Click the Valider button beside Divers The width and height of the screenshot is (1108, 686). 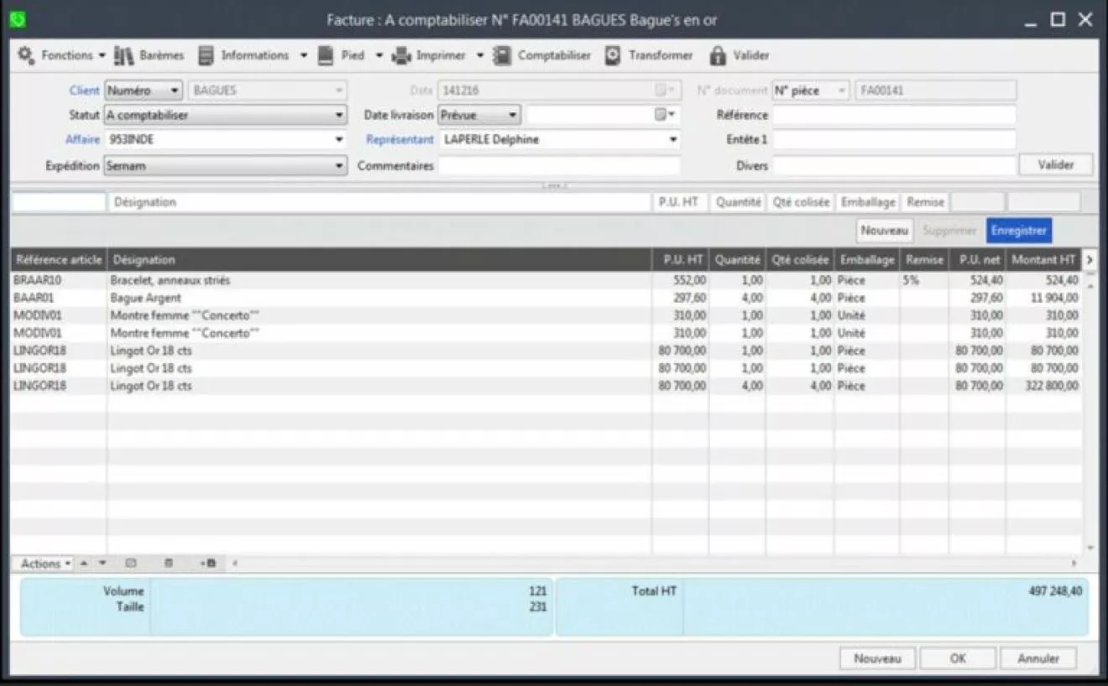(1056, 165)
